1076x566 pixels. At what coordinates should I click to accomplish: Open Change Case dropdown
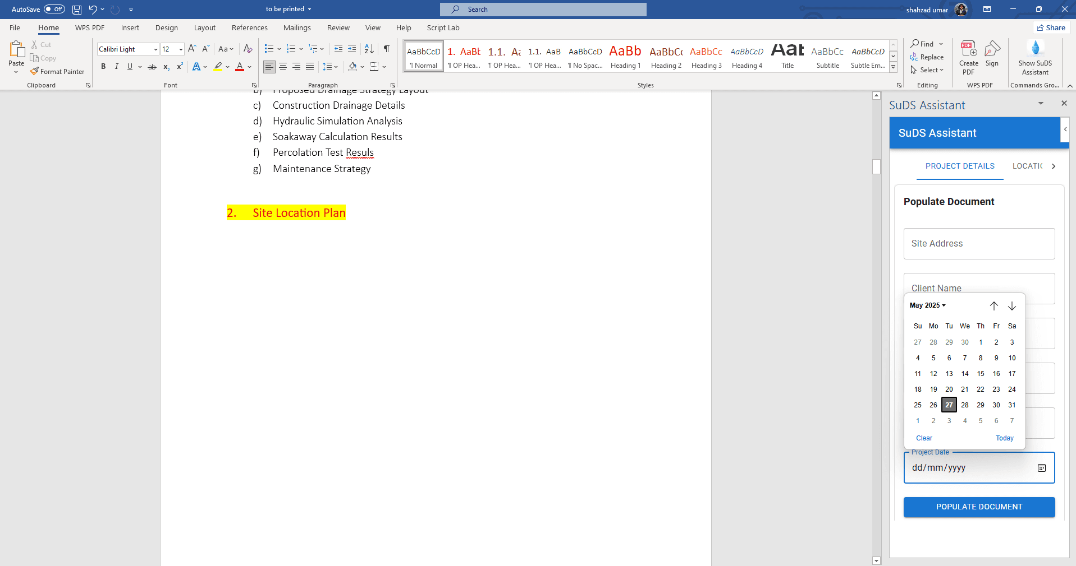tap(226, 49)
